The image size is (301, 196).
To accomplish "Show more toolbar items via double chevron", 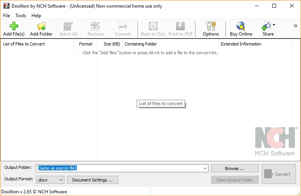I will click(296, 26).
